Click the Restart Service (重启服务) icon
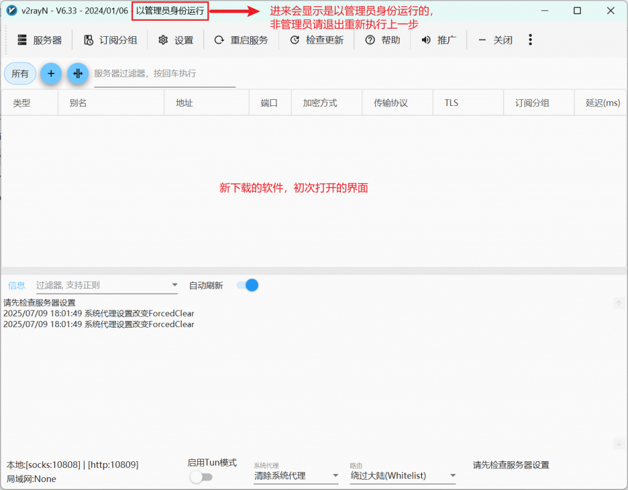This screenshot has width=628, height=490. click(219, 40)
